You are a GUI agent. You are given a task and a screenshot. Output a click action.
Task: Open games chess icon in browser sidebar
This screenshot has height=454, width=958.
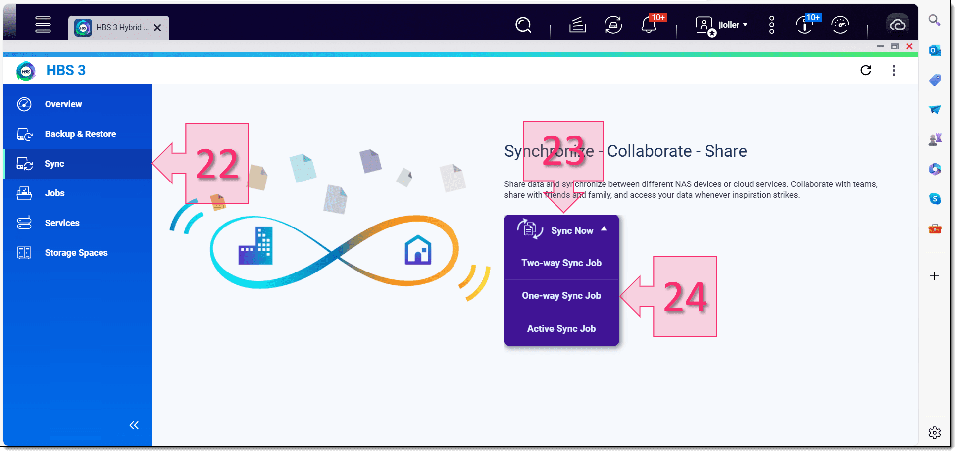tap(935, 139)
